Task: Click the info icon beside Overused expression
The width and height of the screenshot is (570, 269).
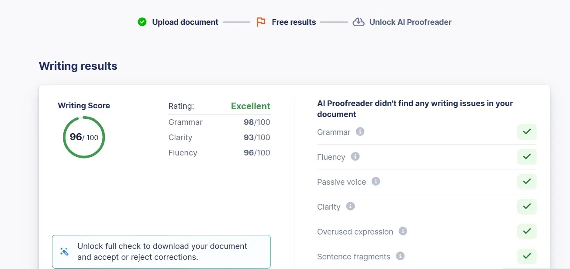Action: click(x=403, y=231)
